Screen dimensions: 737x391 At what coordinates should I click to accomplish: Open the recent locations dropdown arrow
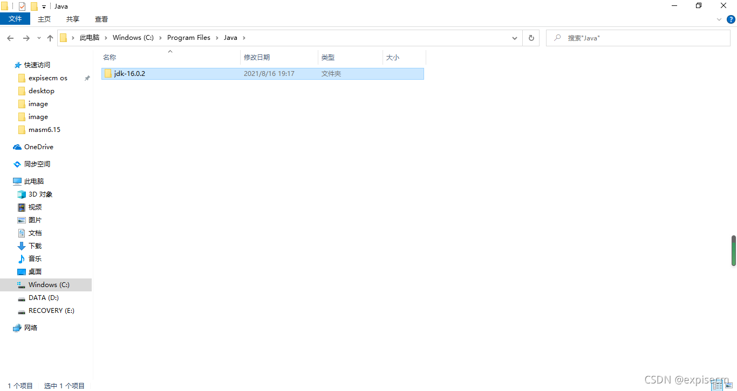click(x=39, y=38)
